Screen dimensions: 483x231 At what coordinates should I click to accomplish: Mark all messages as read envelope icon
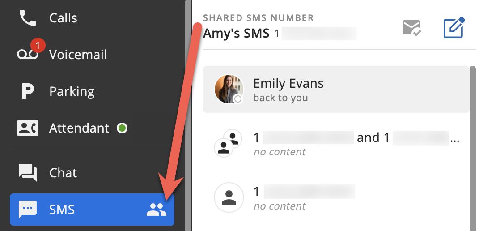412,28
